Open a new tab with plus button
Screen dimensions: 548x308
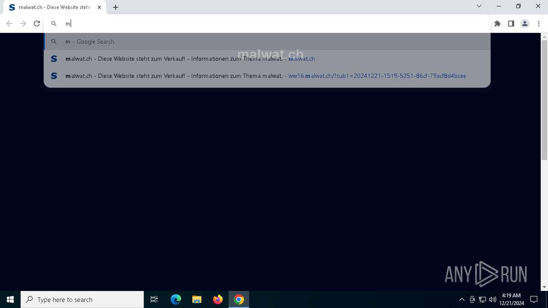116,7
